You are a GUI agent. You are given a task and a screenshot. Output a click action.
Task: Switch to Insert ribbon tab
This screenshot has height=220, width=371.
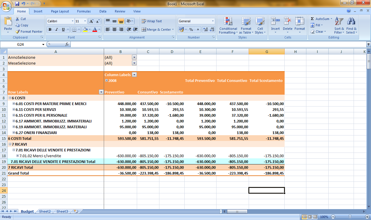tap(38, 11)
